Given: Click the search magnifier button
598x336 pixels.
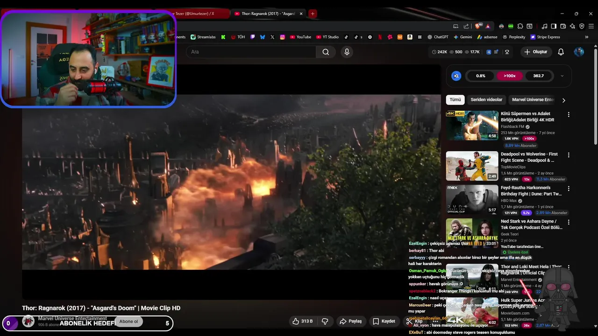Looking at the screenshot, I should tap(326, 52).
